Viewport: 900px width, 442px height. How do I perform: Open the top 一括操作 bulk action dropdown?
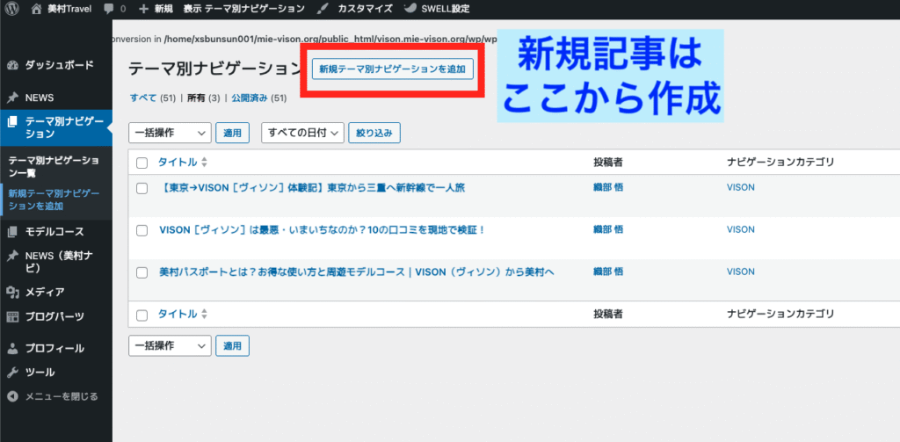(170, 133)
